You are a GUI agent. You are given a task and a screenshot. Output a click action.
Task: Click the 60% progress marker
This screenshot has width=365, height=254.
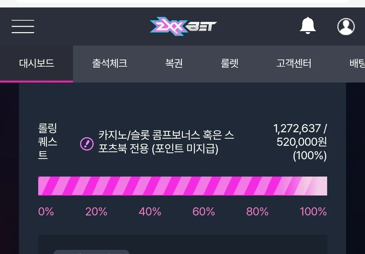click(x=203, y=212)
